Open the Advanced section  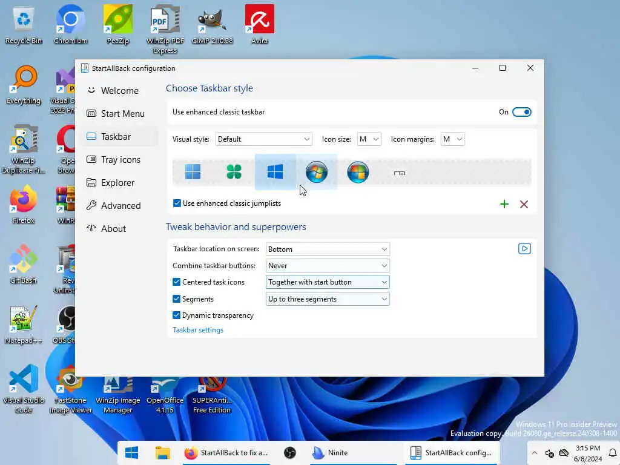(120, 206)
